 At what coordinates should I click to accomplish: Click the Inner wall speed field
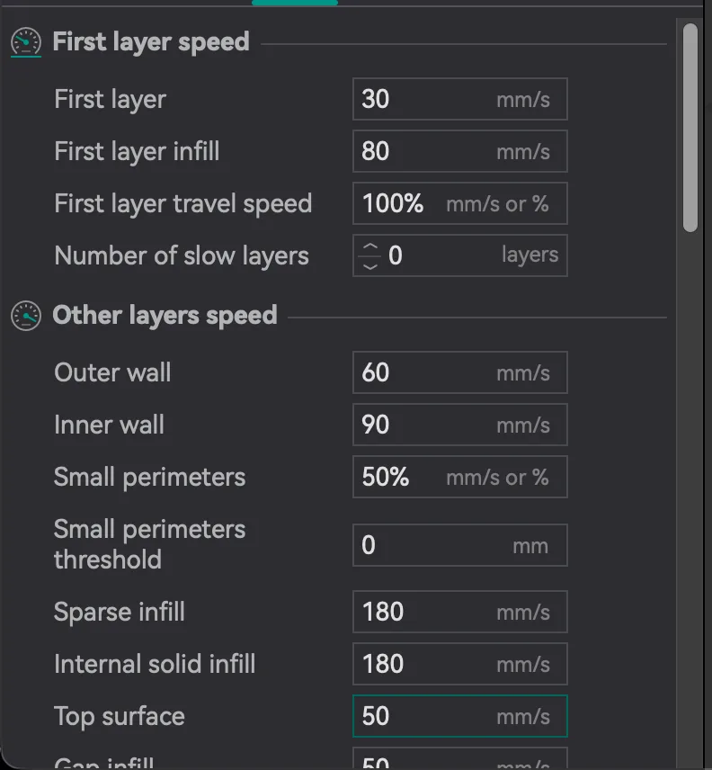tap(459, 425)
